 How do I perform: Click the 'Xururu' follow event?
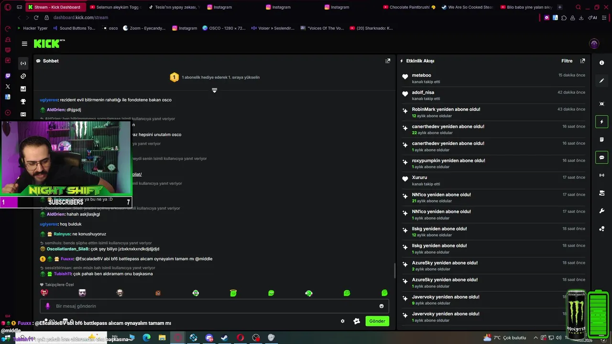[493, 181]
